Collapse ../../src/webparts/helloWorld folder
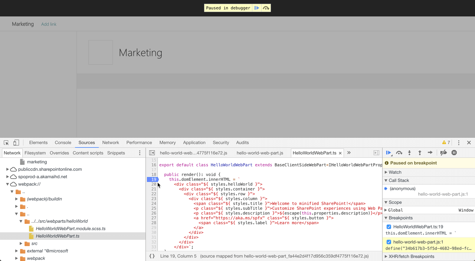 [x=21, y=221]
